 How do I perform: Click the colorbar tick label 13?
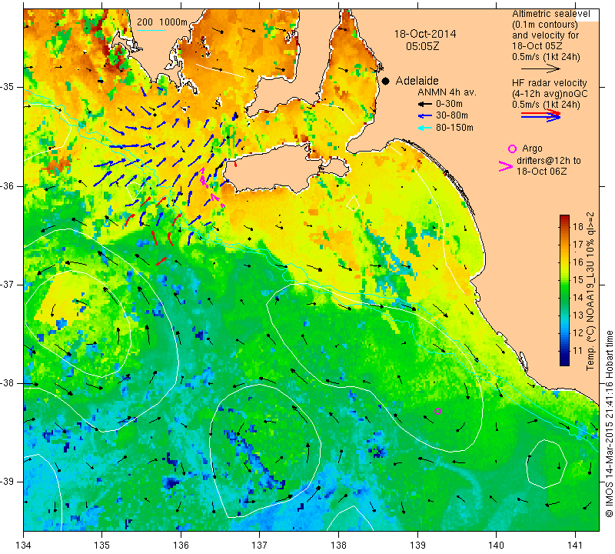click(578, 315)
